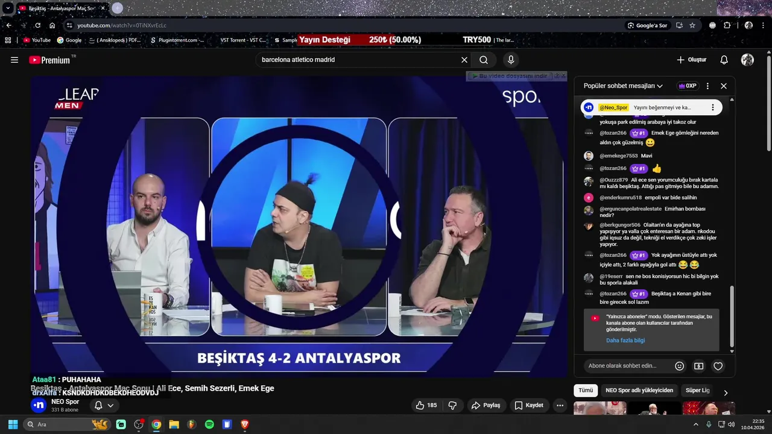
Task: Close the Beşiktaş - Antalyaspor tab
Action: [103, 8]
